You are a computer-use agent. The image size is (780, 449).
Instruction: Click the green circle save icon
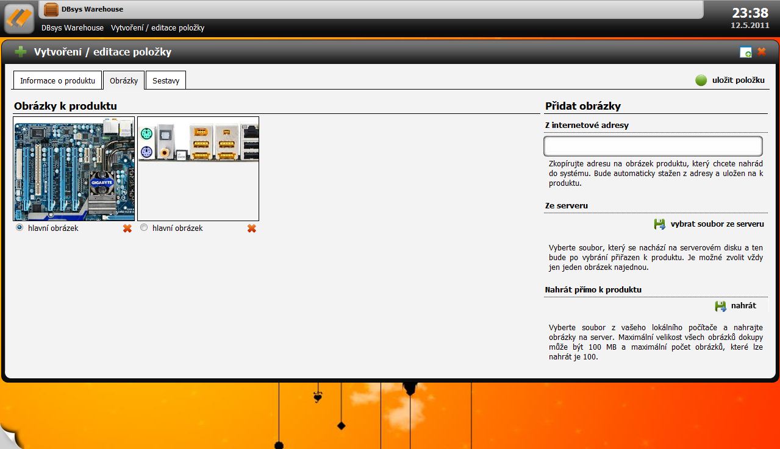pos(701,80)
